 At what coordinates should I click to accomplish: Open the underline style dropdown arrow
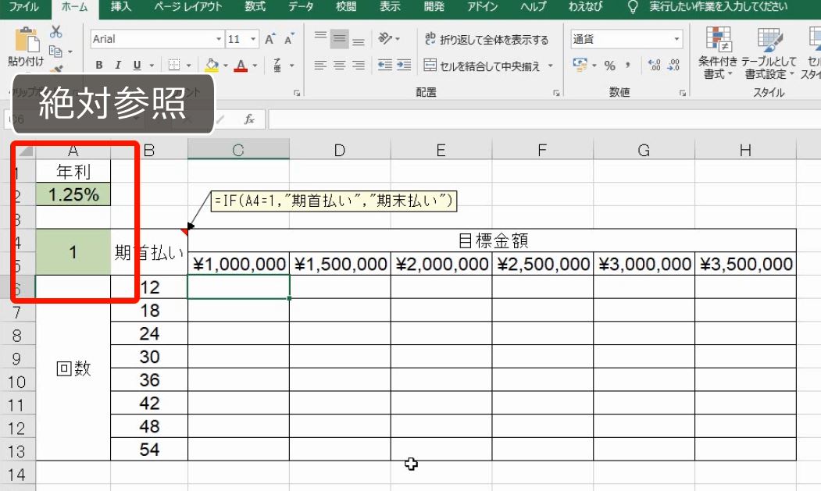click(152, 66)
